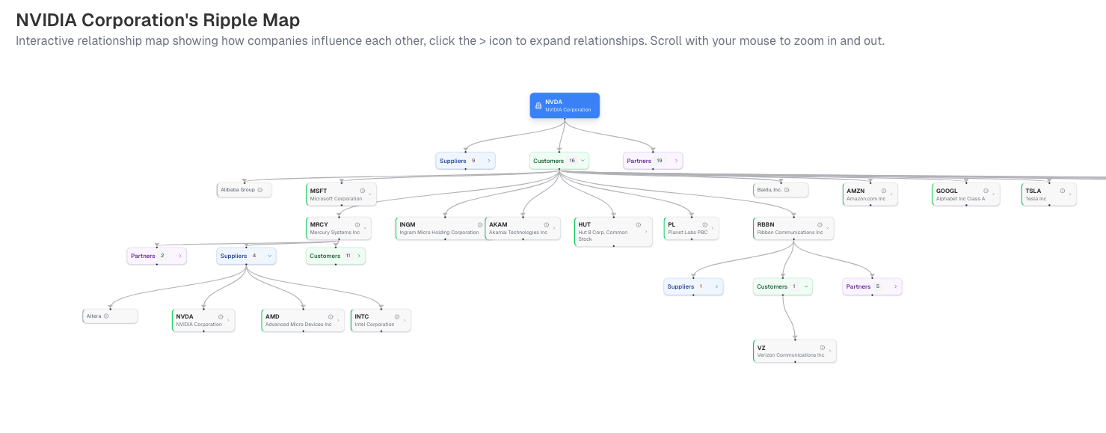Collapse Mercury Systems' Suppliers 4 group
Image resolution: width=1106 pixels, height=433 pixels.
(269, 256)
